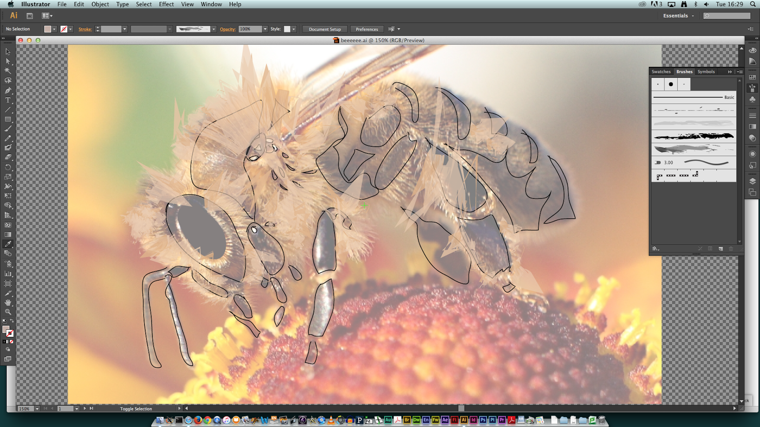Open the Arrange Documents dropdown

47,16
